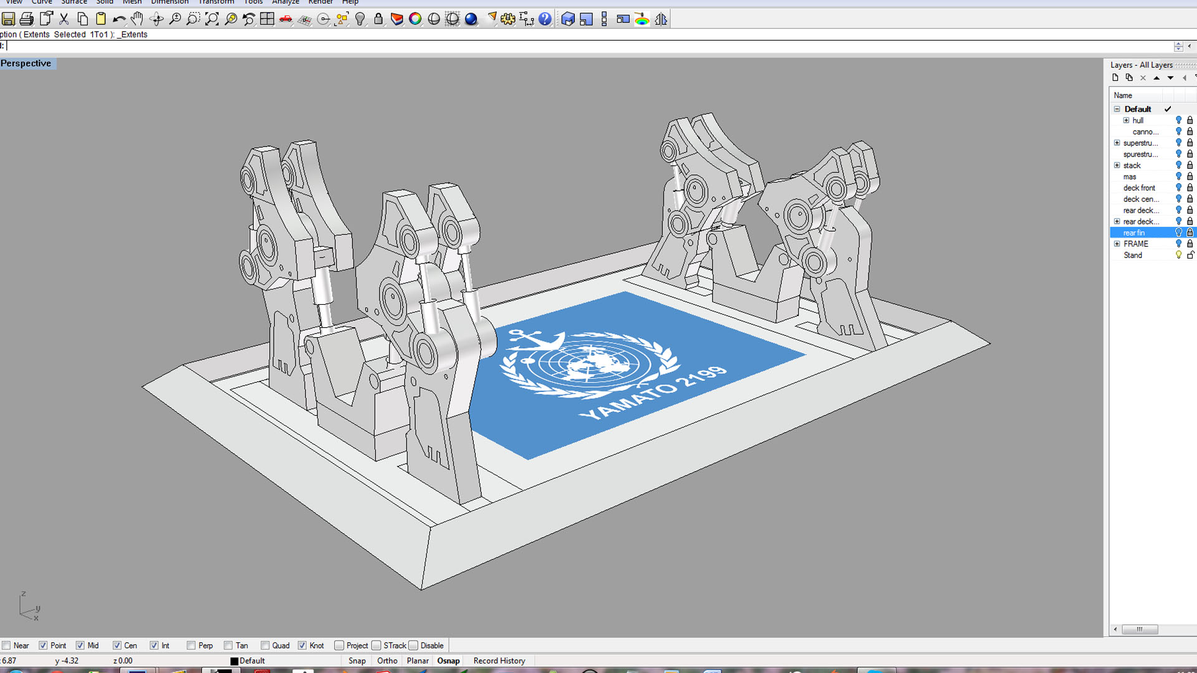Toggle Snap in the status bar
Viewport: 1197px width, 673px height.
(357, 661)
